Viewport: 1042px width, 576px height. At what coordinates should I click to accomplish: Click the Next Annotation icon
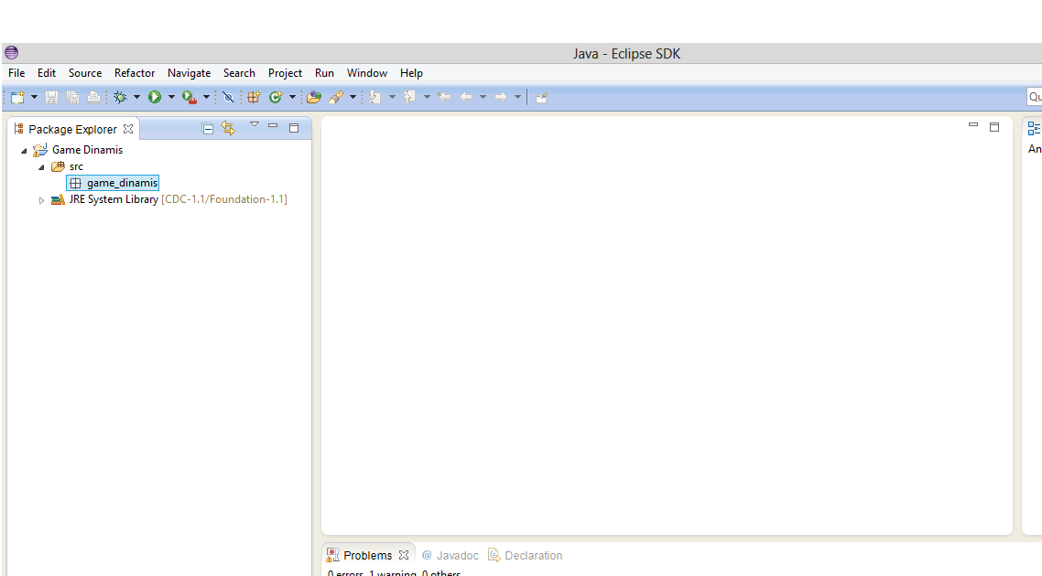(375, 98)
